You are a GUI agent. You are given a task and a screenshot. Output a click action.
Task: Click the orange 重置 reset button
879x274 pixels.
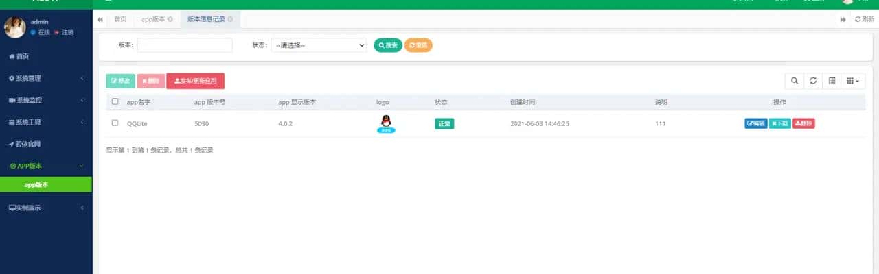[418, 45]
